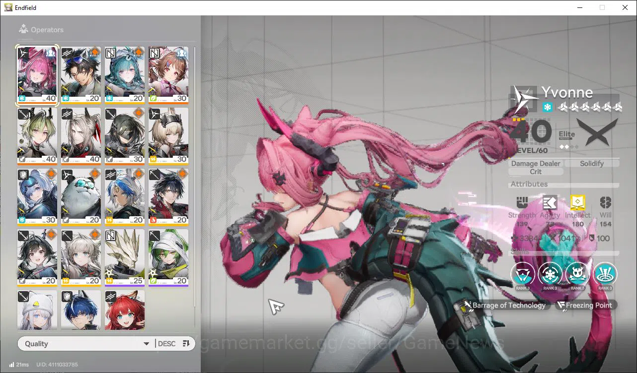Click the Attributes section heading
The height and width of the screenshot is (373, 637).
[529, 184]
